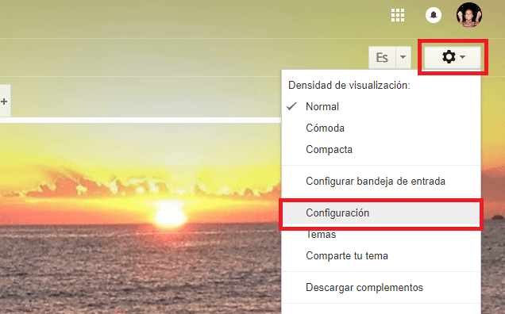Click the small arrow beside the gear

pyautogui.click(x=462, y=57)
